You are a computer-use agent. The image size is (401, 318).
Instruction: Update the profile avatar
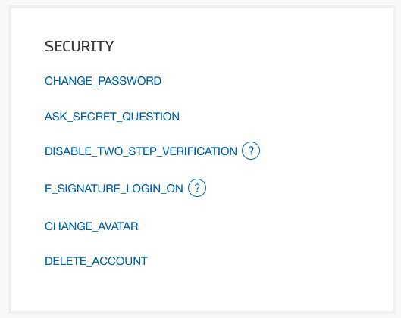click(91, 226)
